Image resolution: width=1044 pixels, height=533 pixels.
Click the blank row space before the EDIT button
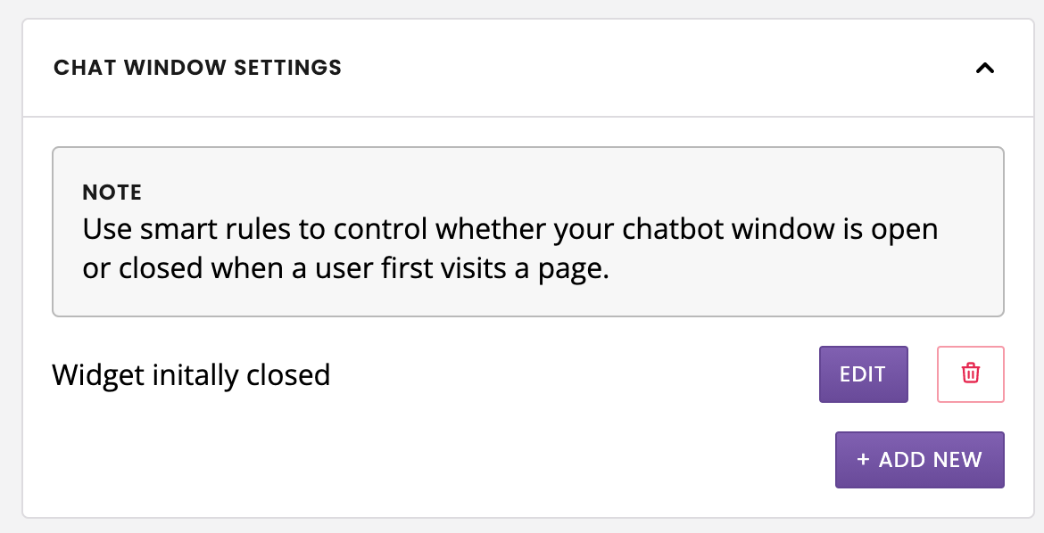[x=573, y=374]
